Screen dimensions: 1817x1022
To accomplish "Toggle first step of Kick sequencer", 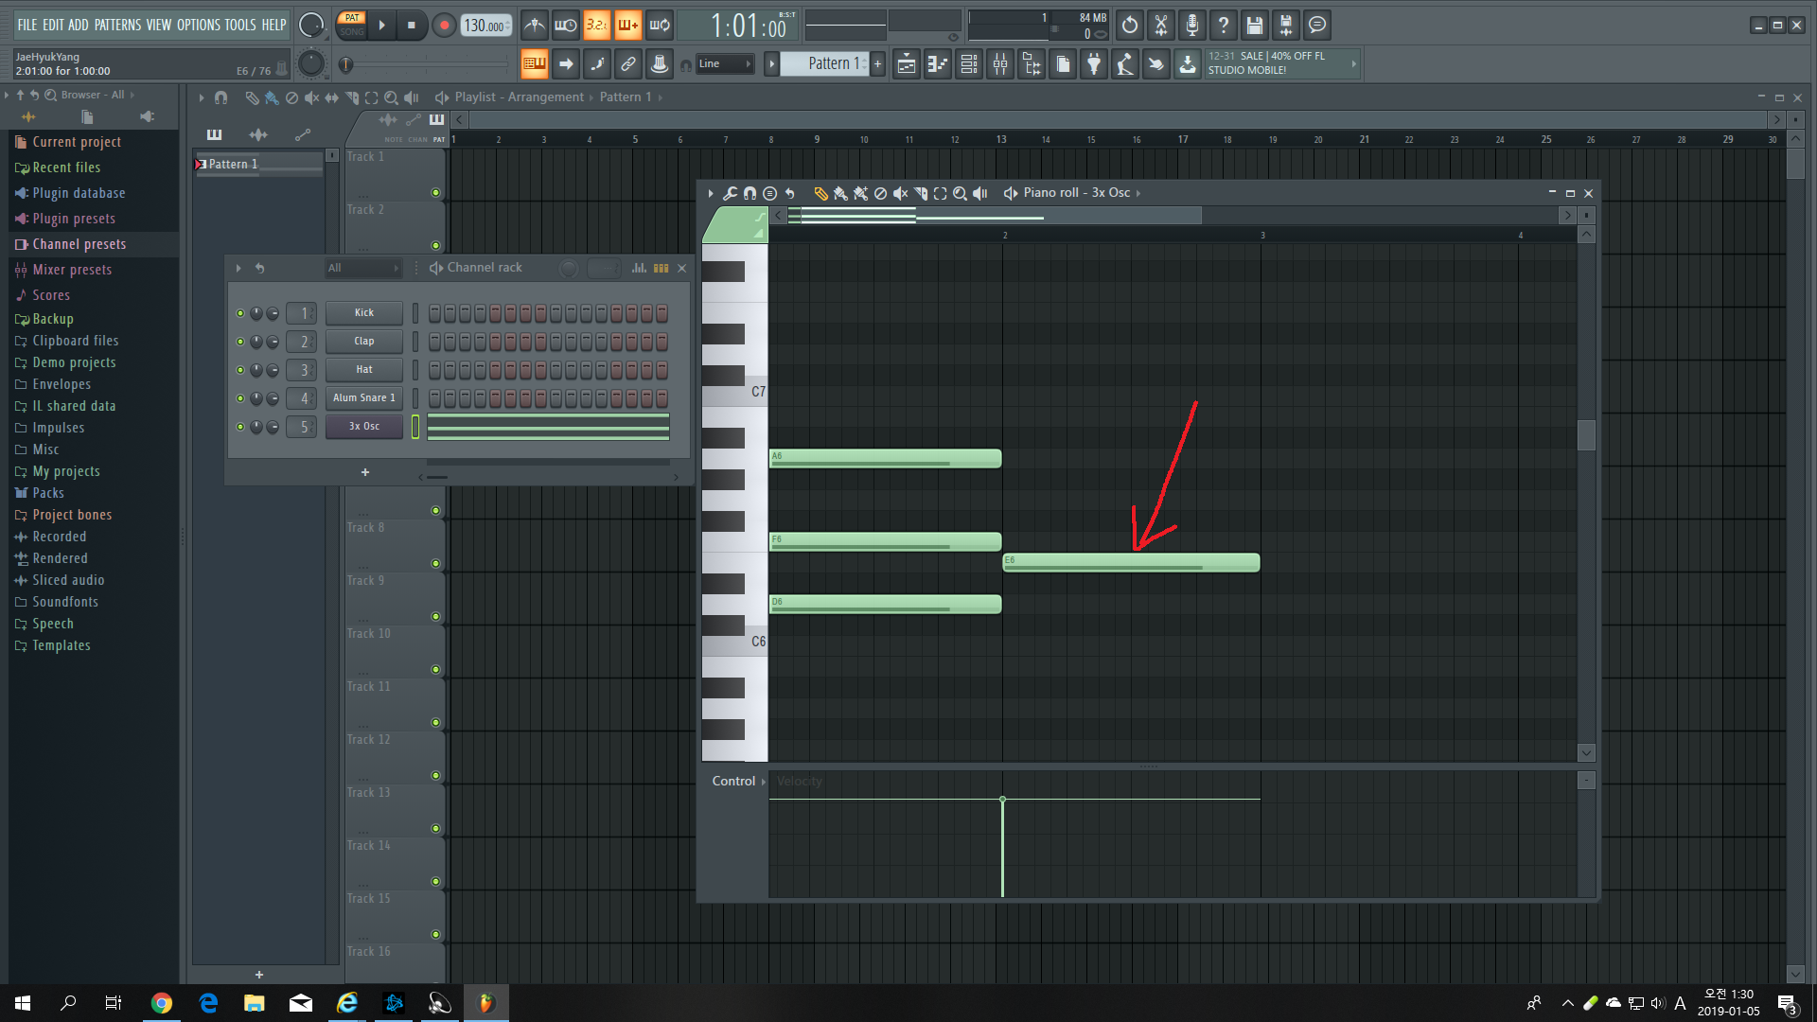I will click(435, 313).
